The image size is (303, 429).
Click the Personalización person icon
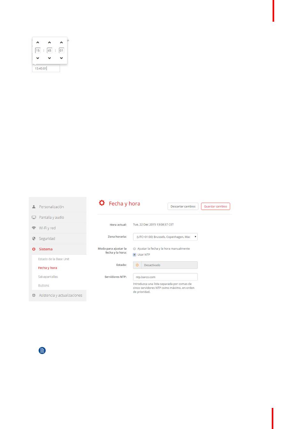coord(34,207)
